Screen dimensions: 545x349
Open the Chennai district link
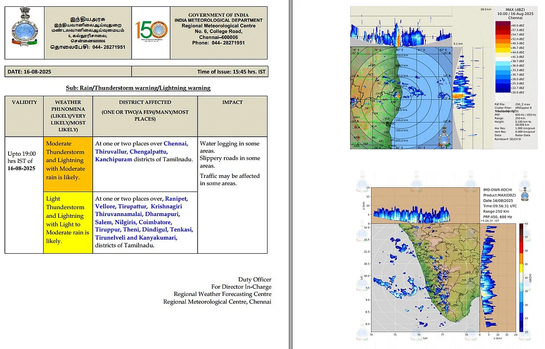point(176,143)
